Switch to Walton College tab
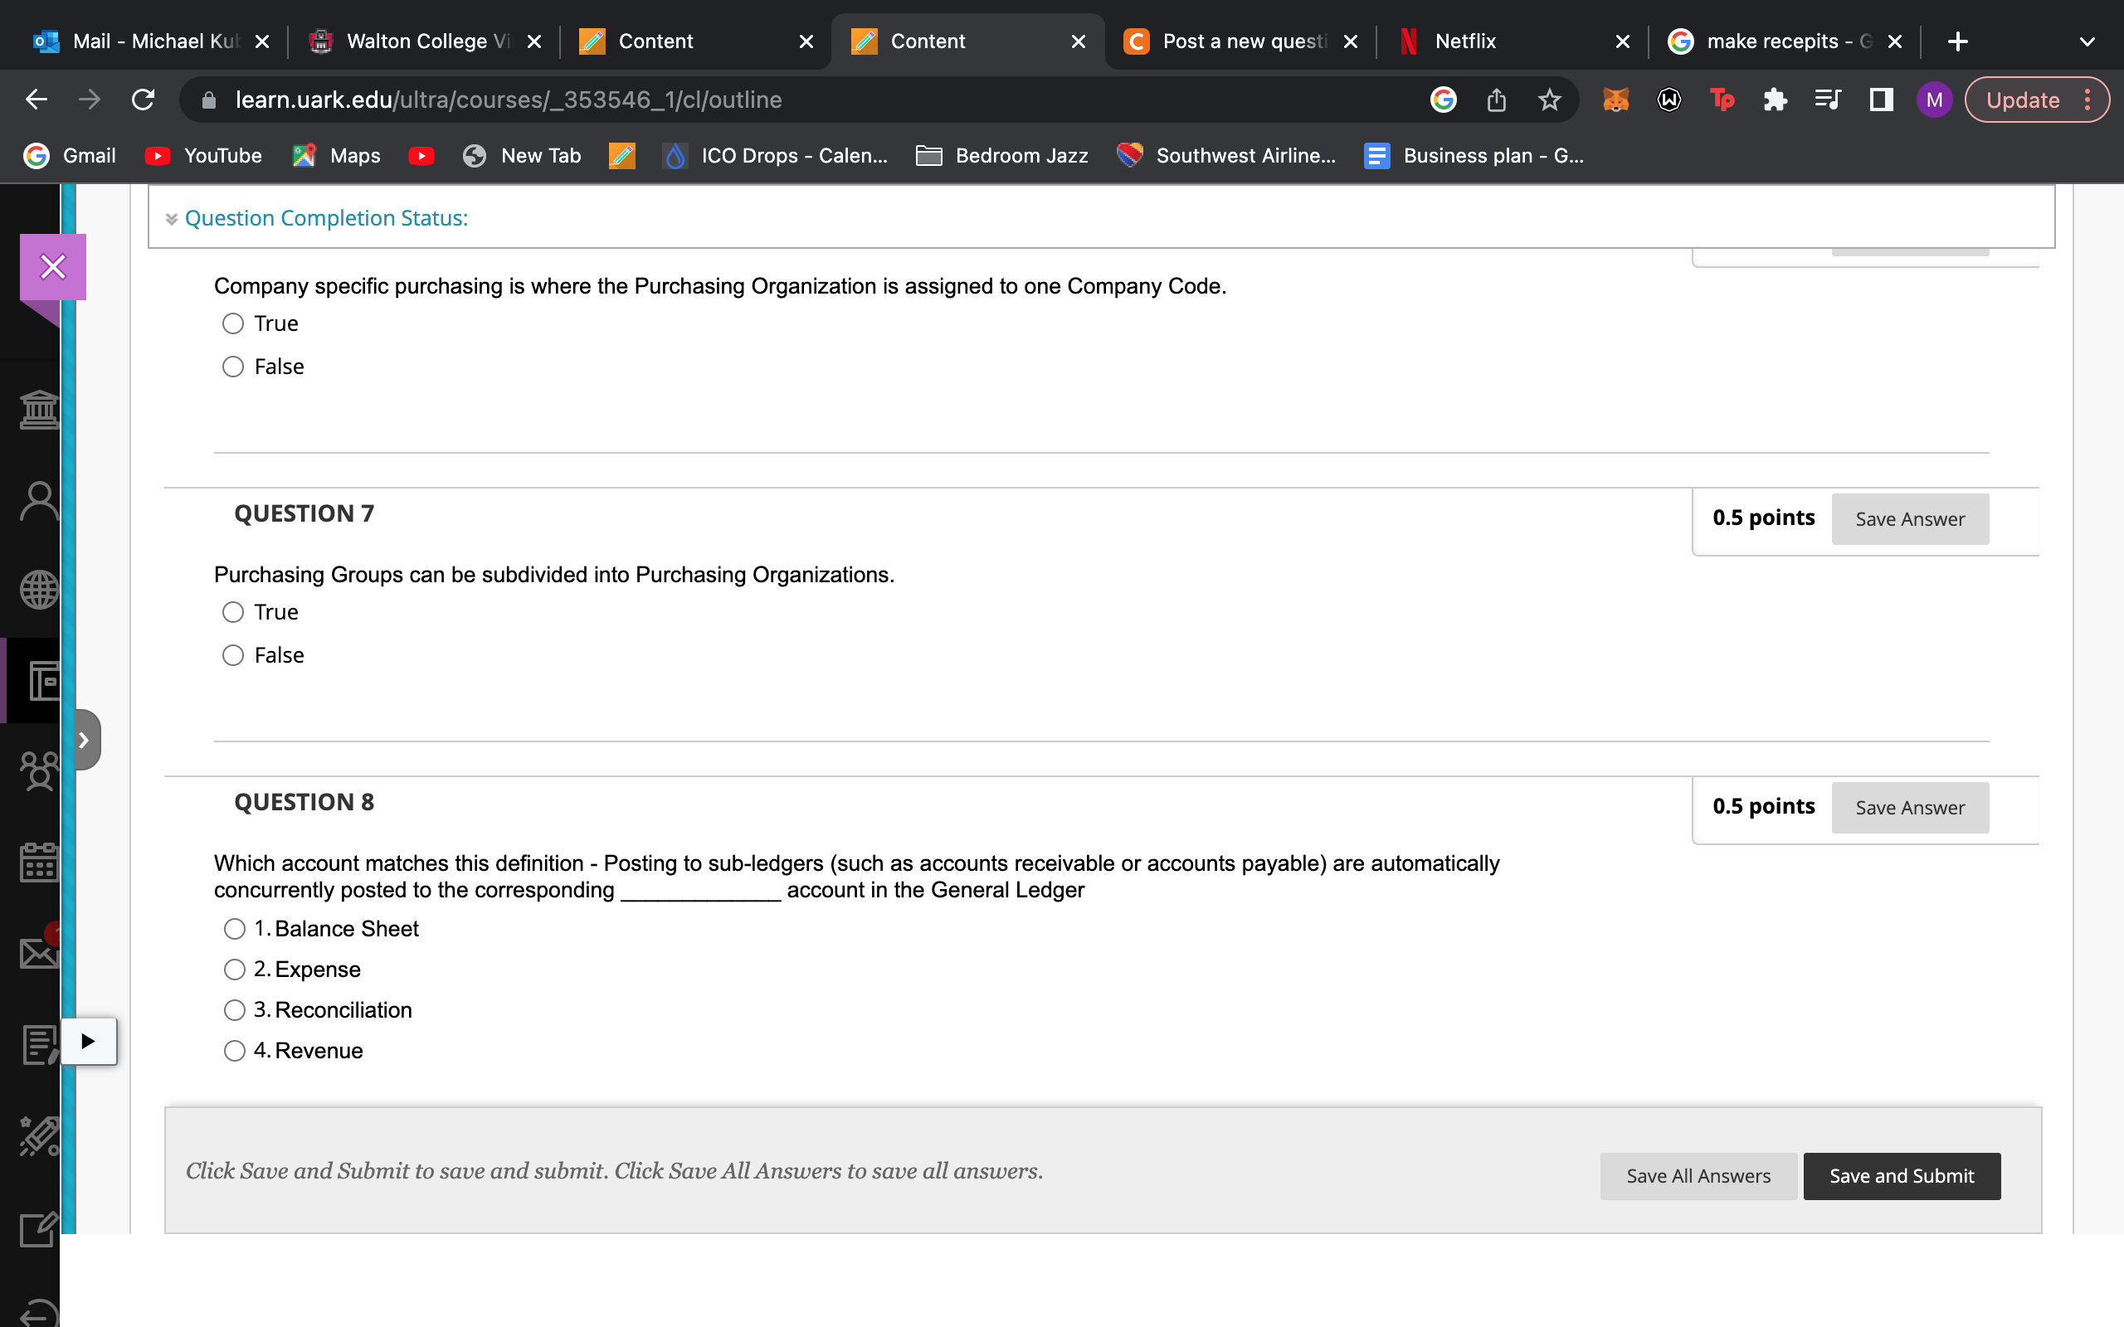The image size is (2124, 1327). click(x=426, y=41)
